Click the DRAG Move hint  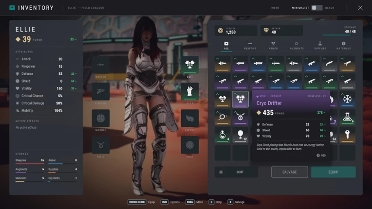(x=194, y=202)
